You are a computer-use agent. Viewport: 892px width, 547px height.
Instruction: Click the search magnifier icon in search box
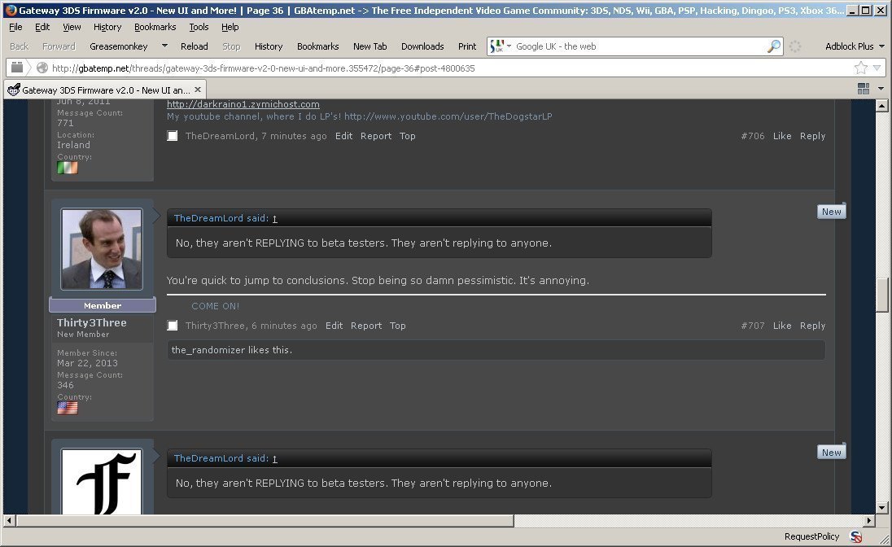pyautogui.click(x=774, y=46)
